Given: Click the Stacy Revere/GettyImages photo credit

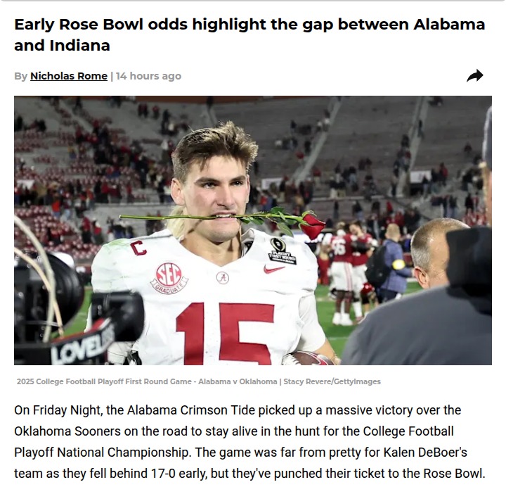Looking at the screenshot, I should tap(332, 381).
